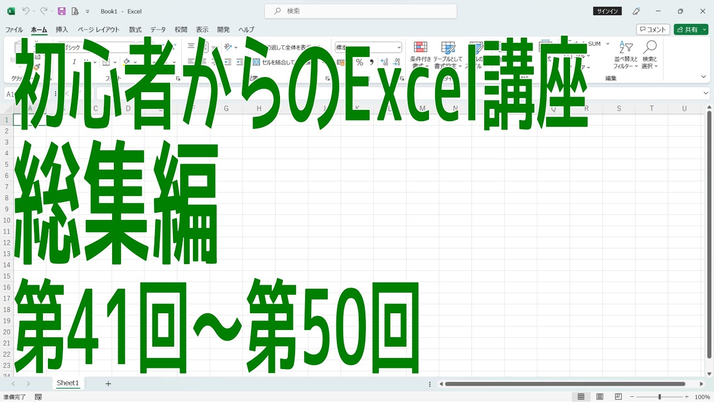Switch to the ヘルプ tab
The width and height of the screenshot is (714, 402).
point(246,30)
